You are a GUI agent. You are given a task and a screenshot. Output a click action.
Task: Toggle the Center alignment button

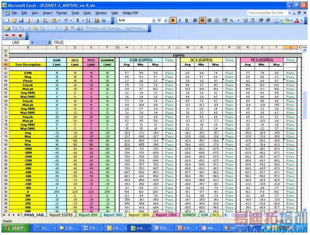pos(202,20)
